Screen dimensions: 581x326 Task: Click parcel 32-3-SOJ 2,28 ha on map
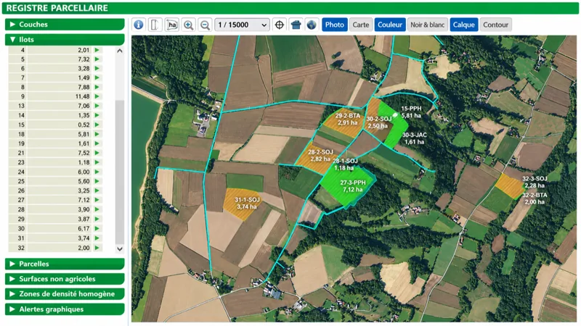(510, 186)
